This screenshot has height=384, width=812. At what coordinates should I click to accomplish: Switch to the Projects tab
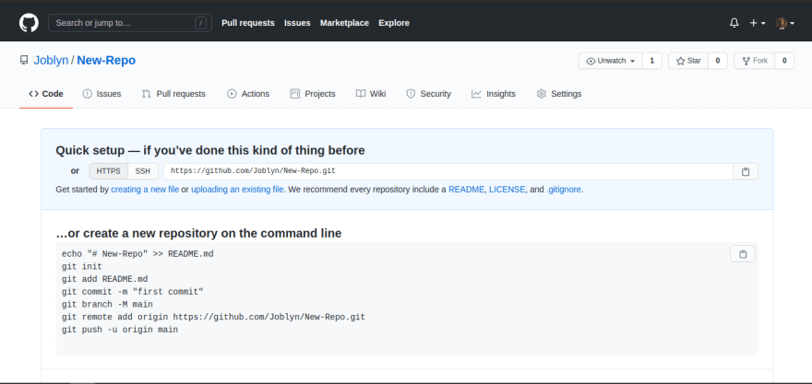(313, 94)
